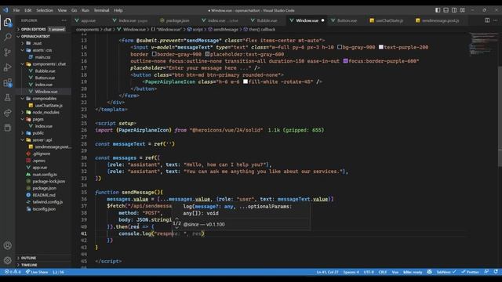Open the Search view in activity bar
The height and width of the screenshot is (282, 502).
7,37
